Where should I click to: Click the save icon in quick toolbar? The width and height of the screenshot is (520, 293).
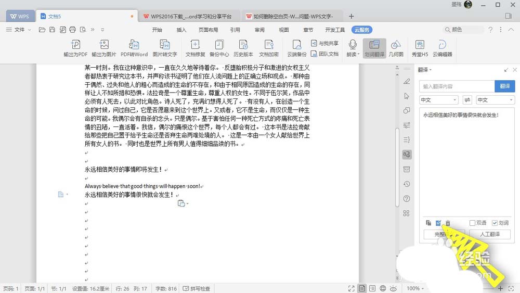click(x=52, y=30)
